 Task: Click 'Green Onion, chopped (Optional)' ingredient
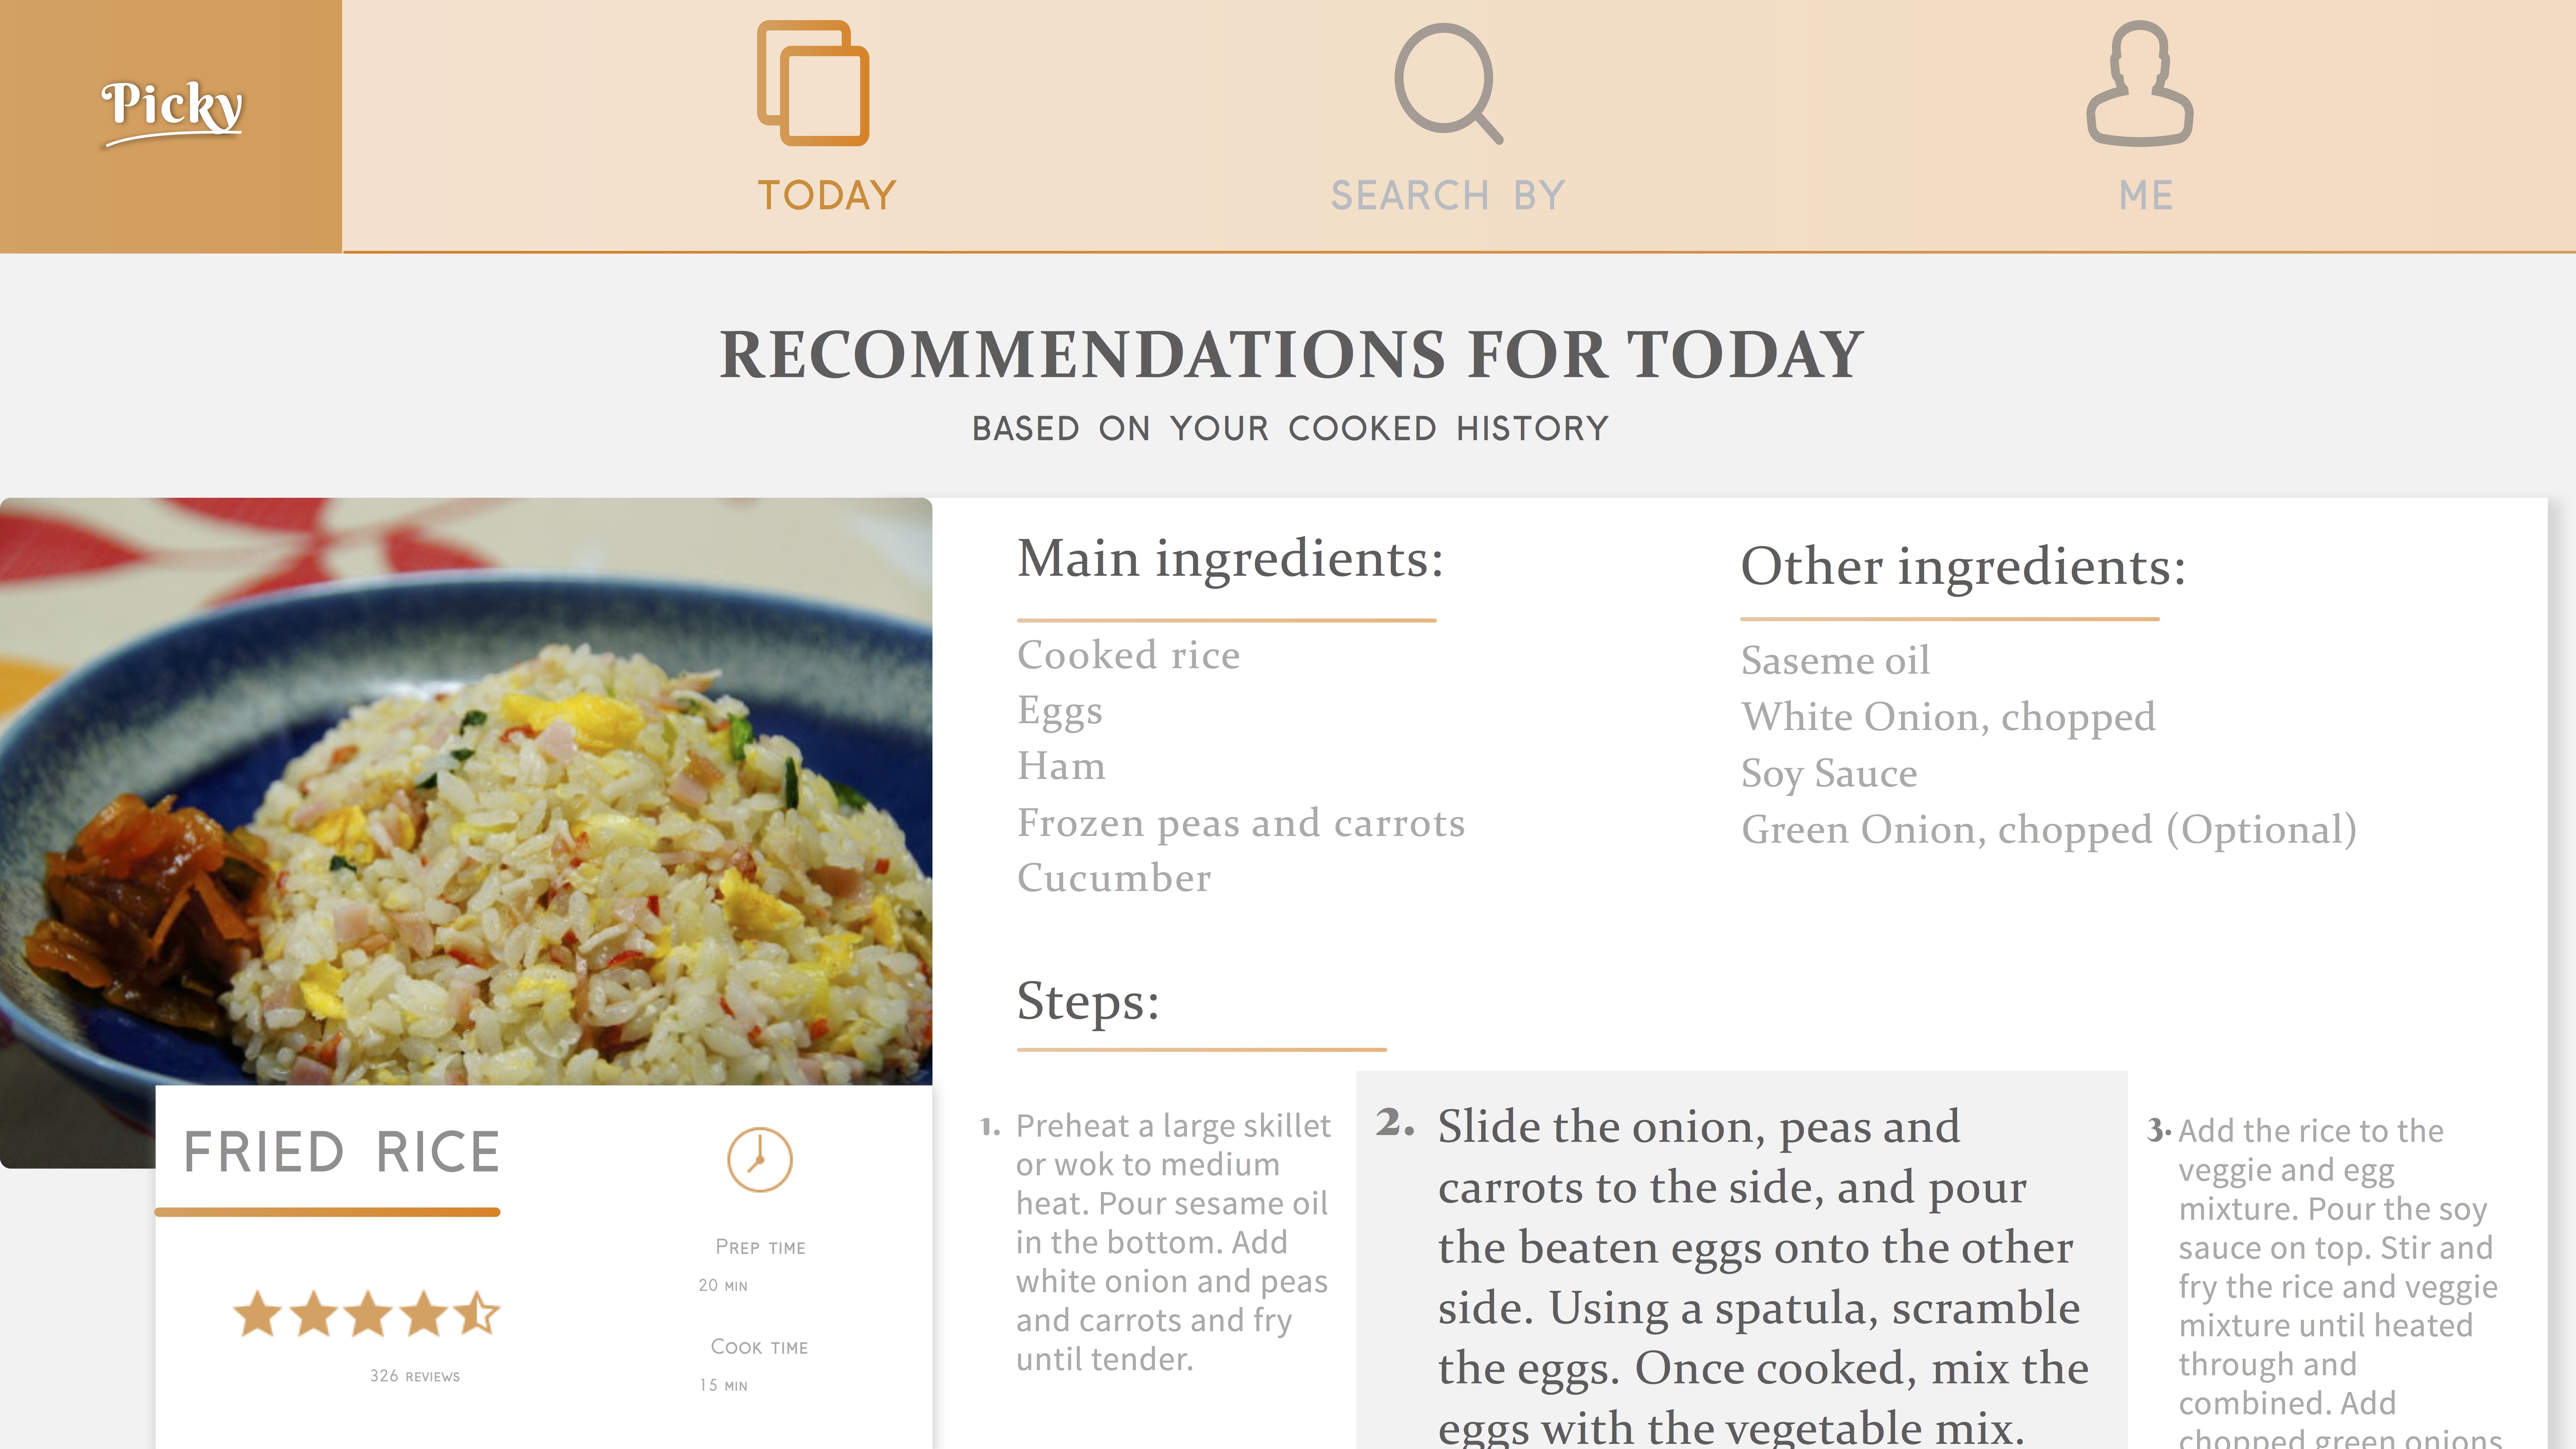coord(2048,830)
